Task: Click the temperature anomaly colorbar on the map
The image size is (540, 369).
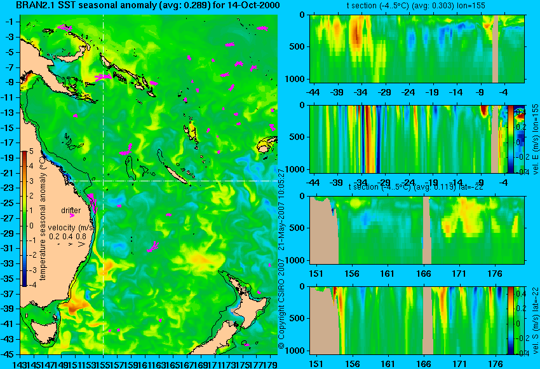Action: pos(25,219)
